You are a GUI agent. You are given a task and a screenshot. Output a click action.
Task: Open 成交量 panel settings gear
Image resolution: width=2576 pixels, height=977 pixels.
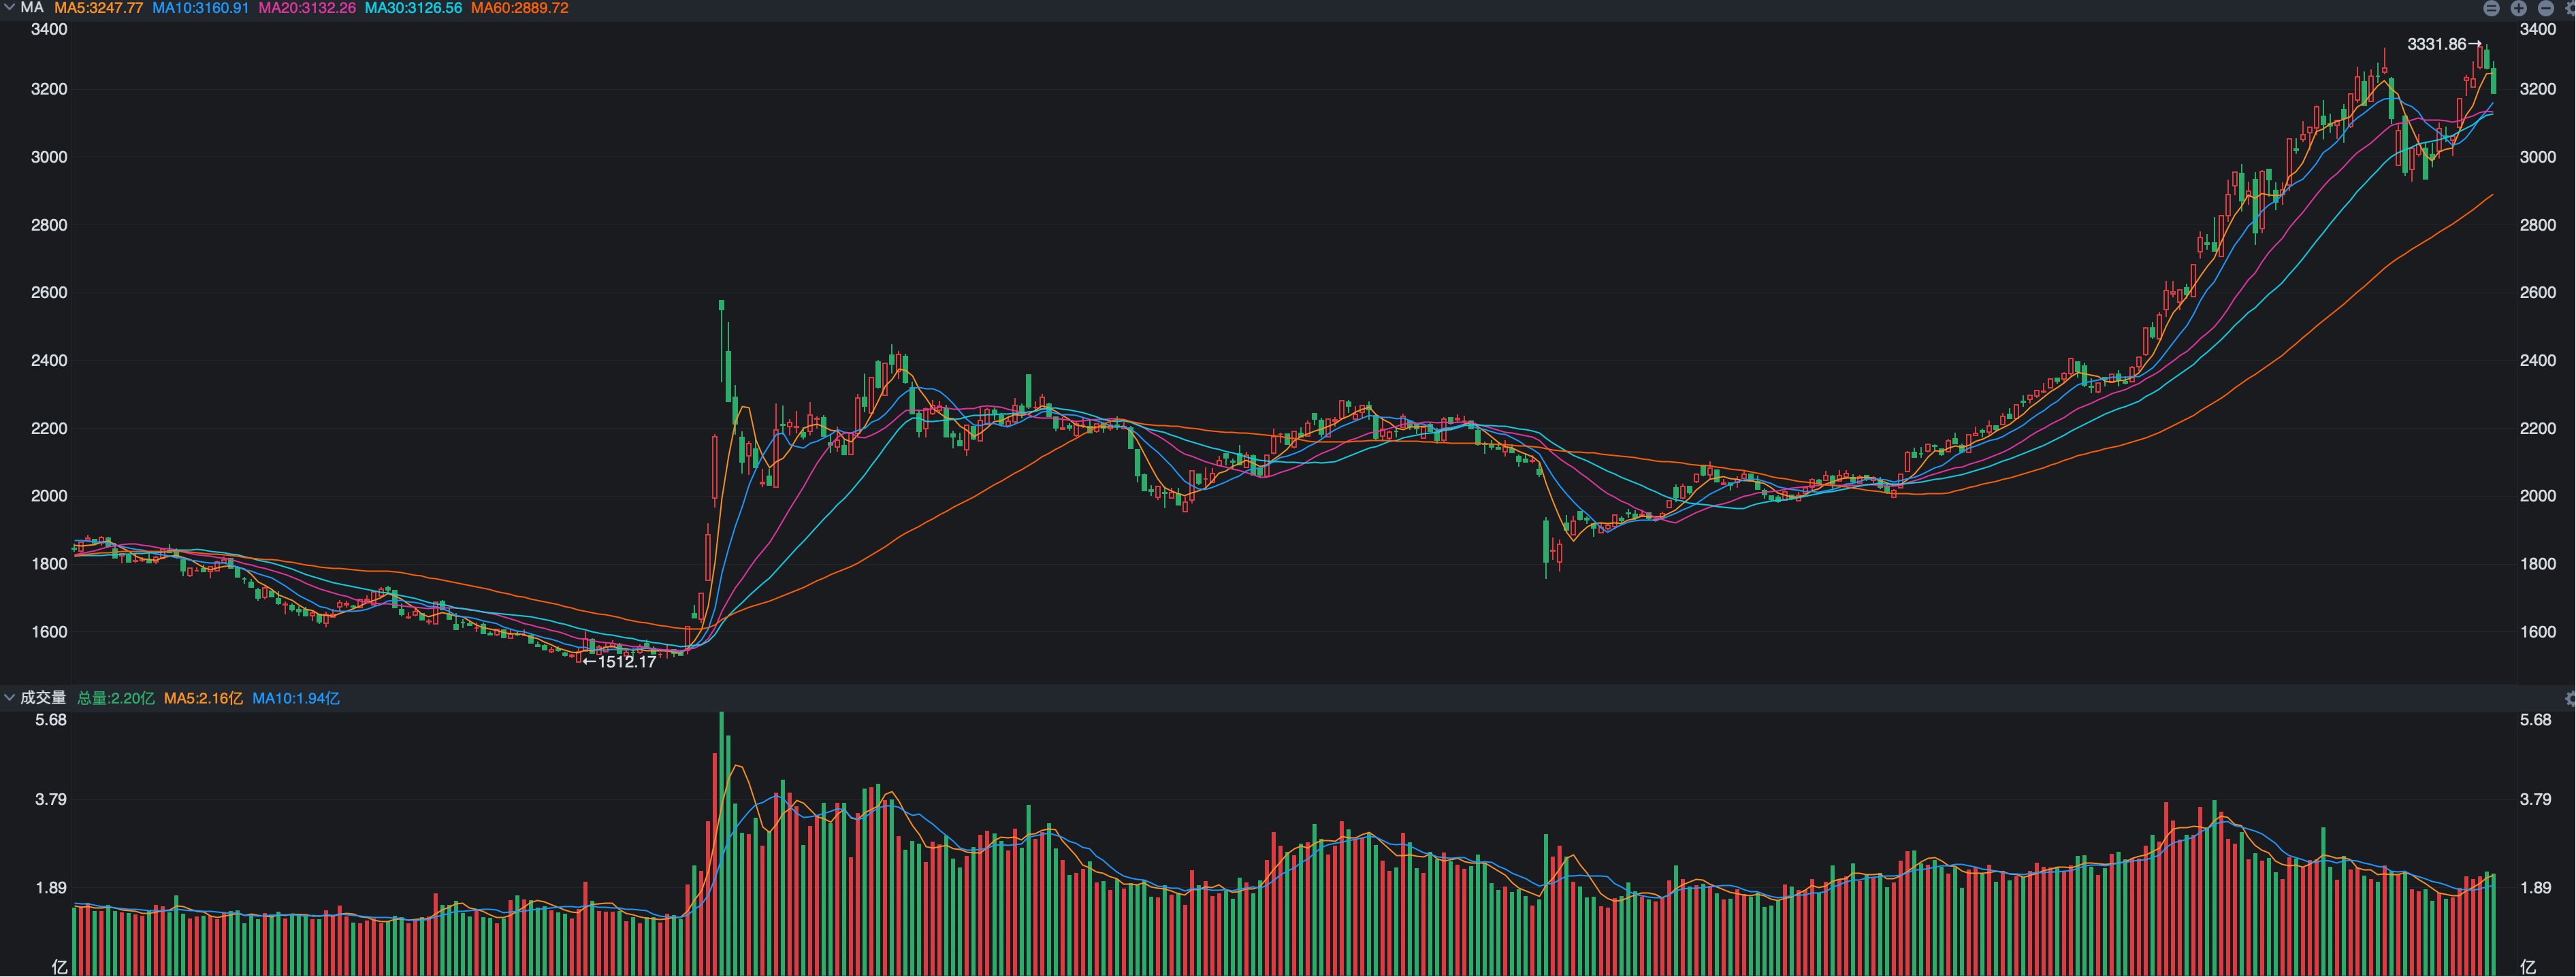[x=2571, y=698]
